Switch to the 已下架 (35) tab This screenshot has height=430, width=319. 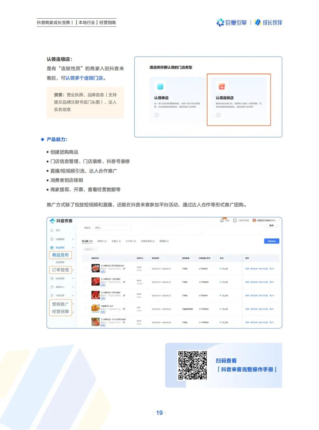131,241
